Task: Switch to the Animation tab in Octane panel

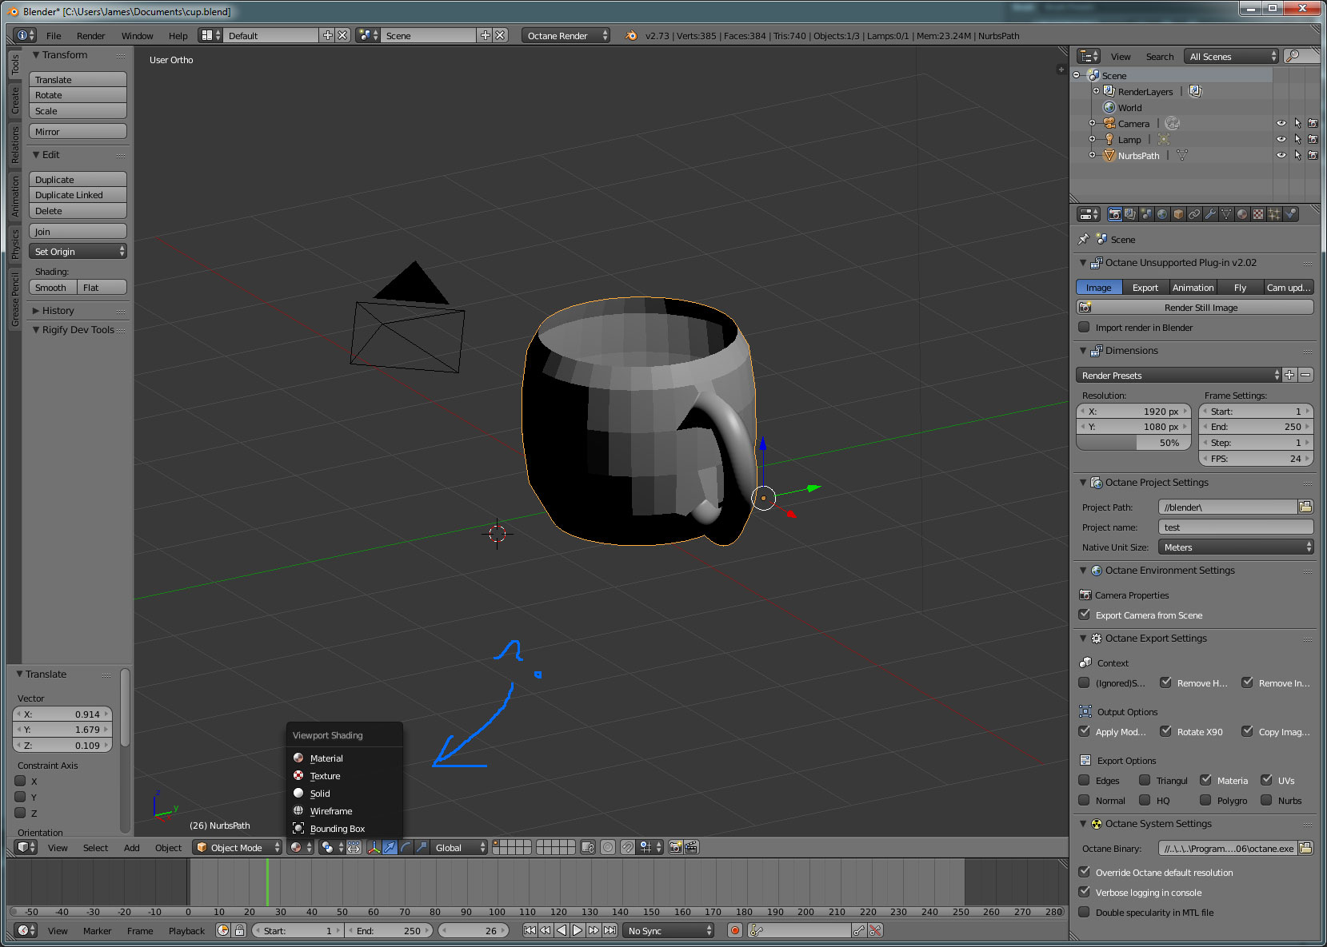Action: 1193,288
